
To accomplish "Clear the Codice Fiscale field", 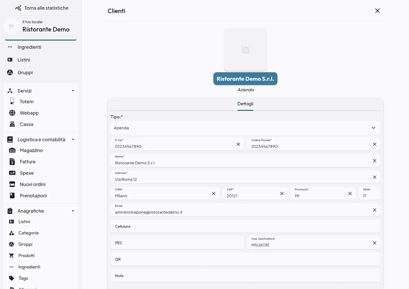I will coord(374,144).
